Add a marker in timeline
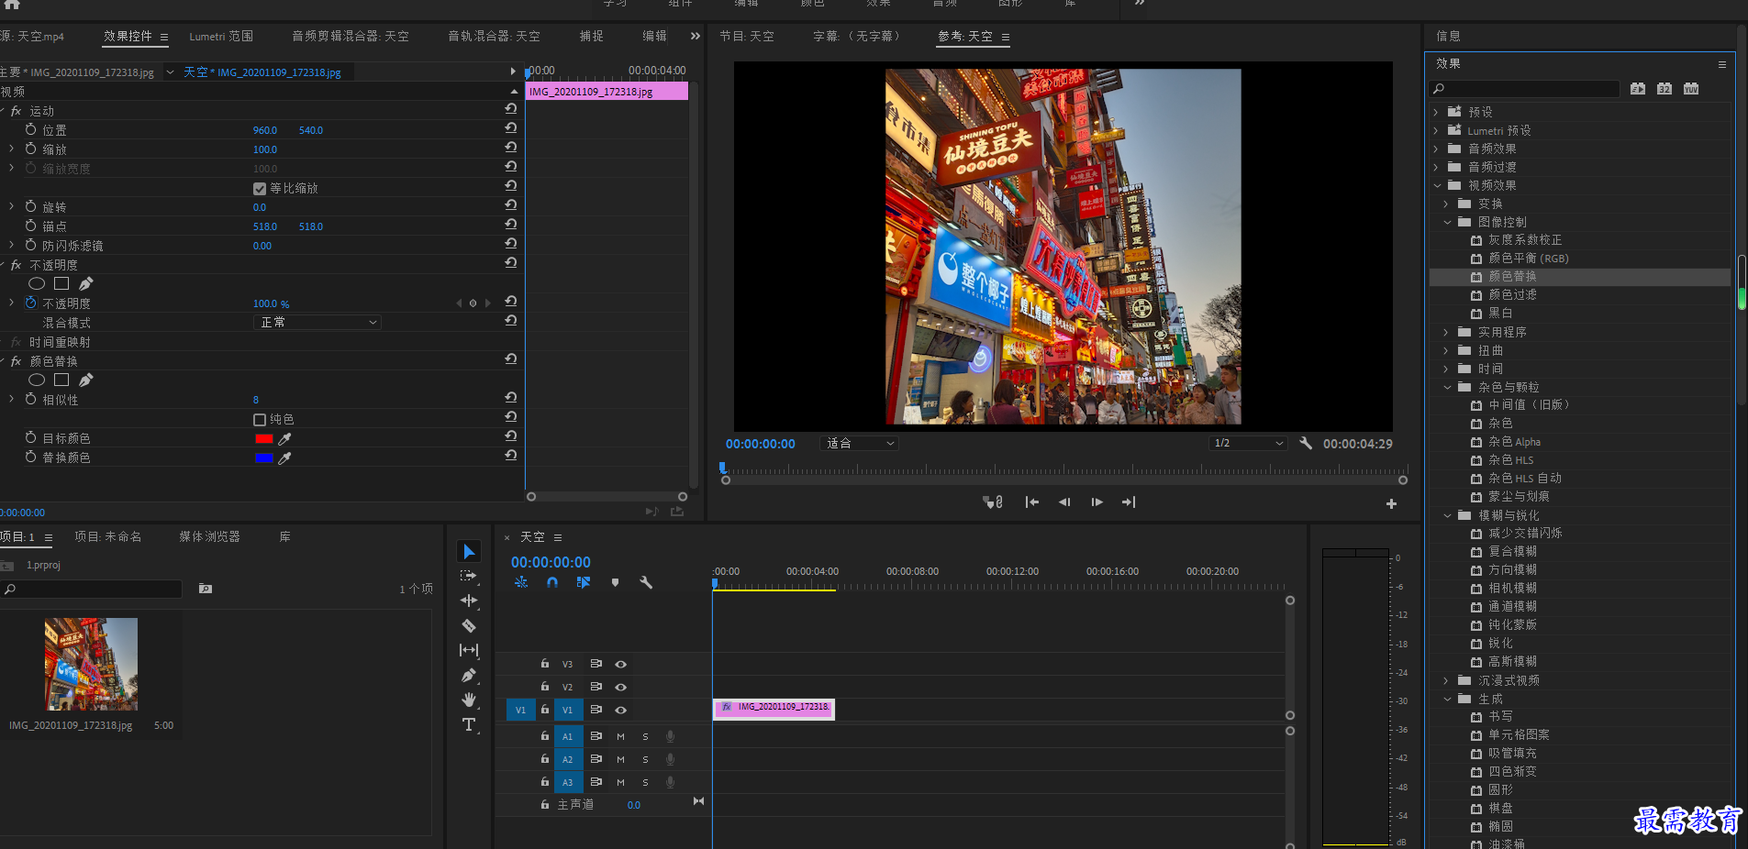This screenshot has width=1748, height=849. coord(615,582)
